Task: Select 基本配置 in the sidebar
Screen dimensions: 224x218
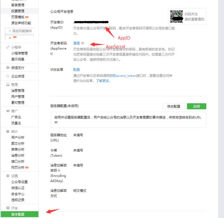Action: (x=20, y=214)
